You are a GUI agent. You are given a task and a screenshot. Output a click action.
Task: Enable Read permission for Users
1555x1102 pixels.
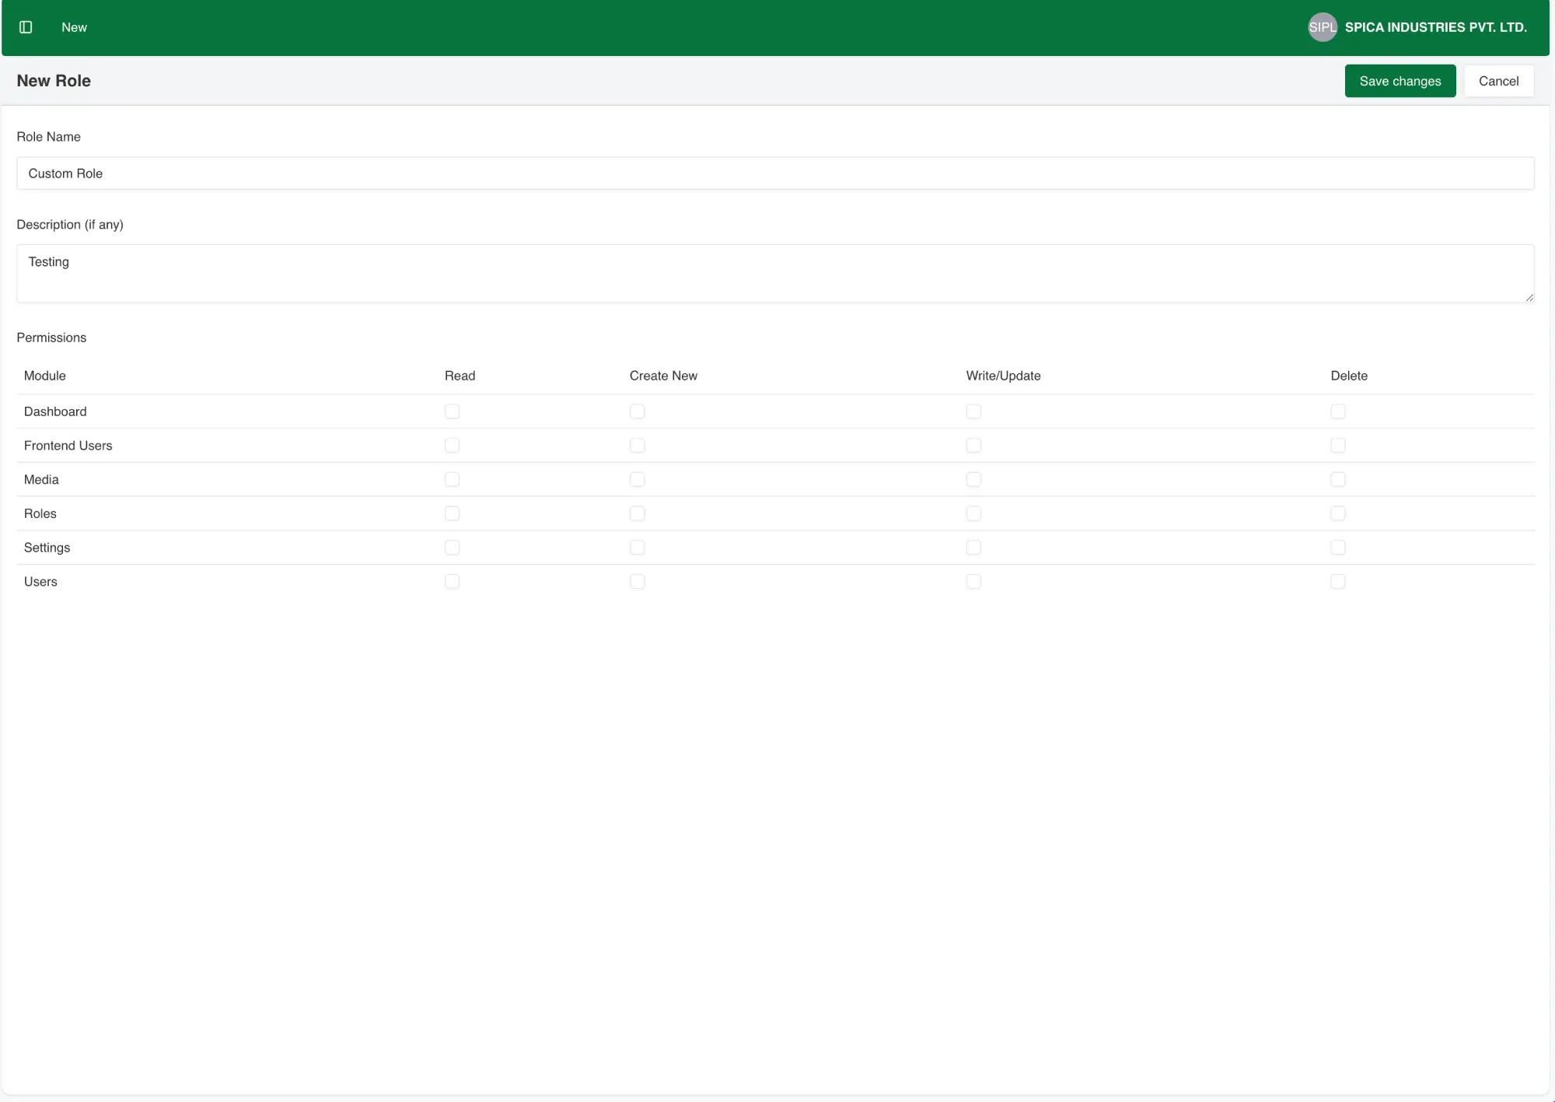[x=453, y=582]
